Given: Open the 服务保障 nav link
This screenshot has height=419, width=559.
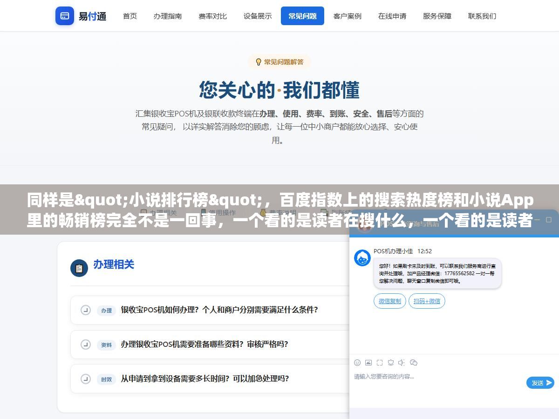Looking at the screenshot, I should point(437,16).
